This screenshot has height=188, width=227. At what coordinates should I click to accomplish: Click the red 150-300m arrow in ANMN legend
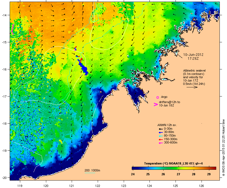(x=161, y=140)
